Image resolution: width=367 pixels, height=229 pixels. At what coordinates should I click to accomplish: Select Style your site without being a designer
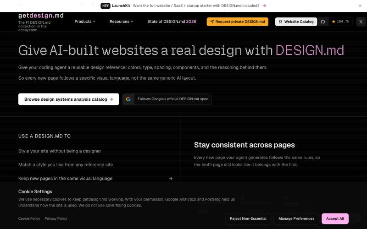(x=60, y=151)
